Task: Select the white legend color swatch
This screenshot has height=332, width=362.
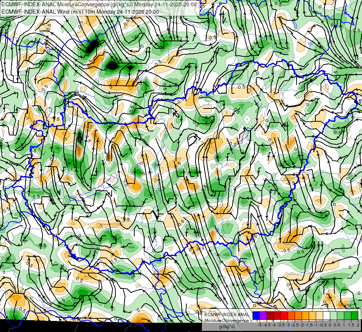Action: pos(327,315)
